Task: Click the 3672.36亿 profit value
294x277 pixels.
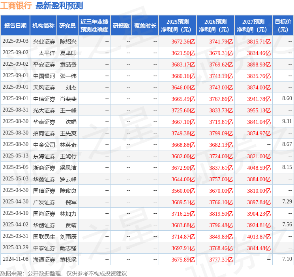Action: click(x=183, y=42)
